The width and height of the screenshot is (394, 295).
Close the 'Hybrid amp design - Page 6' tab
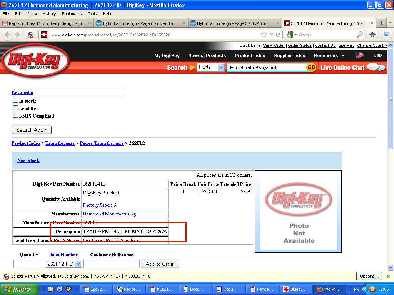184,23
